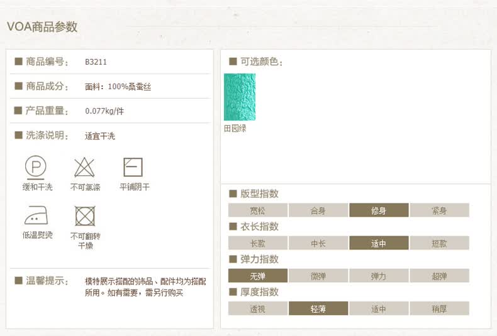Click the flat dry in shade icon
The image size is (497, 336).
pos(133,167)
